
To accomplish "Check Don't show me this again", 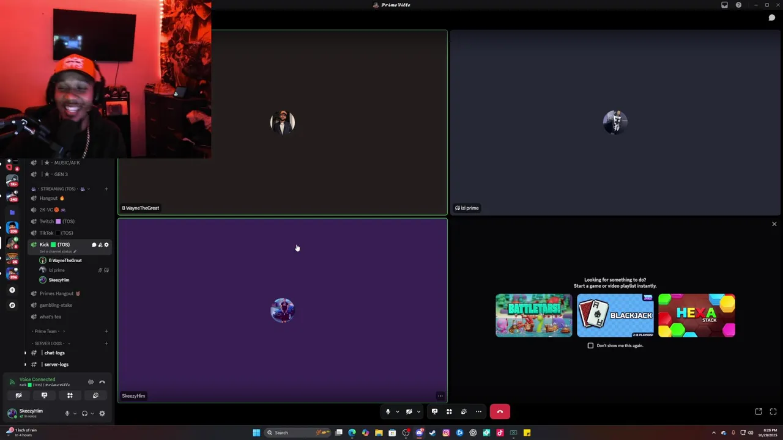I will [590, 345].
